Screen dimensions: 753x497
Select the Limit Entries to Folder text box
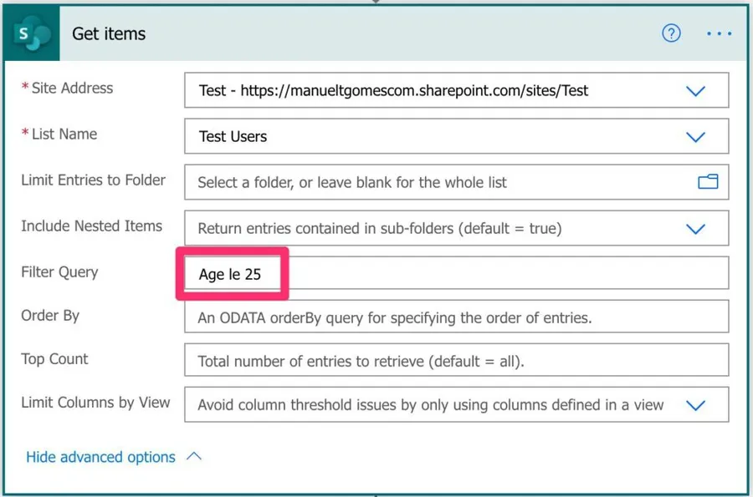click(435, 182)
